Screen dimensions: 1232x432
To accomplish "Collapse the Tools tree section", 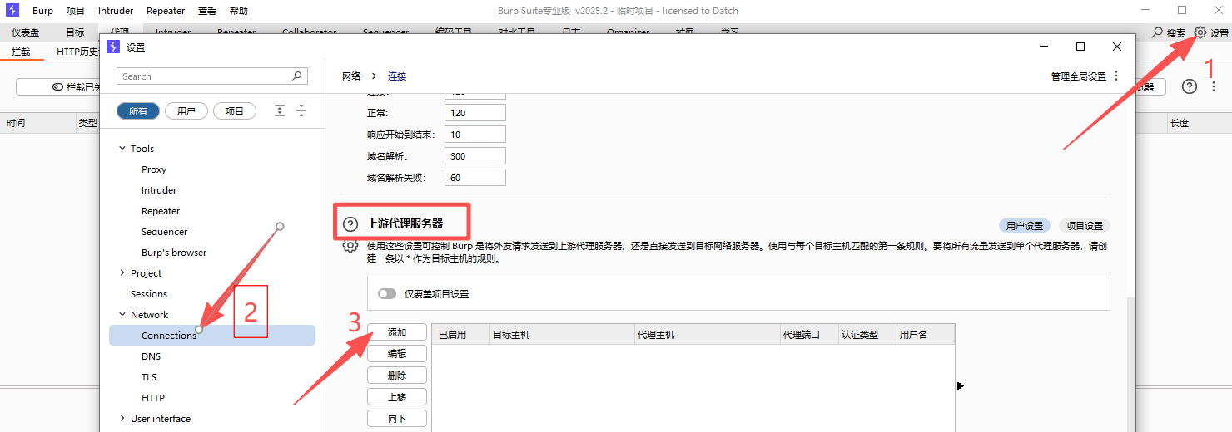I will tap(122, 149).
